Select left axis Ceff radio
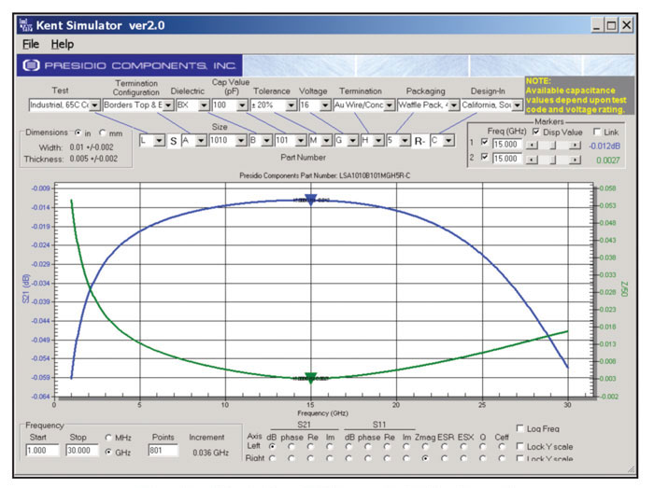The image size is (654, 488). 502,447
